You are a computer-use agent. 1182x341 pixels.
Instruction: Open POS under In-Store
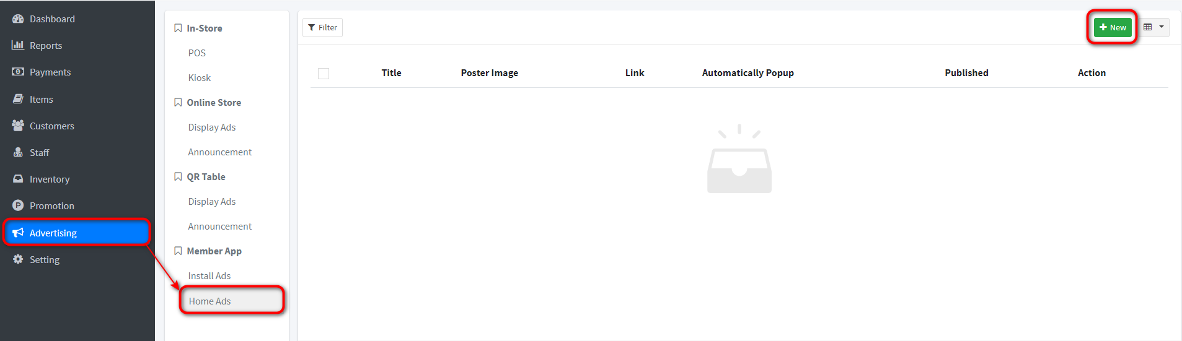tap(197, 53)
